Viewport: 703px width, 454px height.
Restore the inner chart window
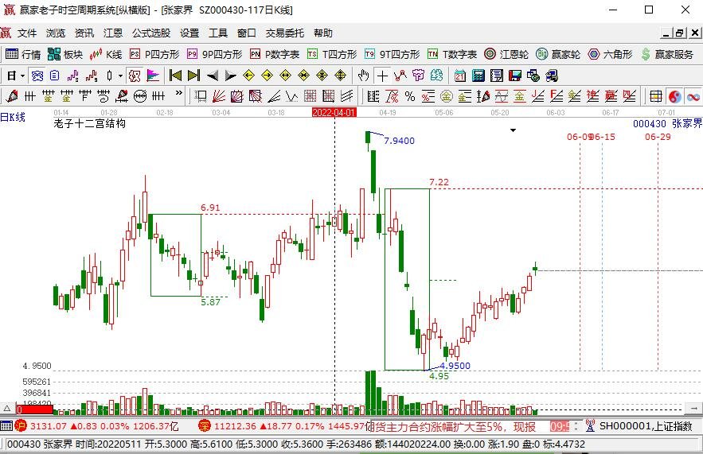pos(680,33)
